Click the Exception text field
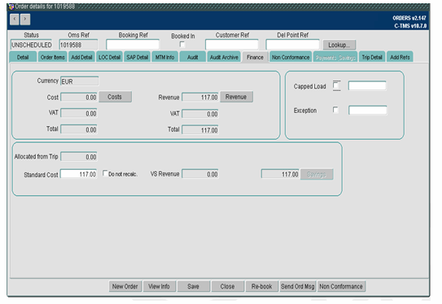 click(368, 110)
